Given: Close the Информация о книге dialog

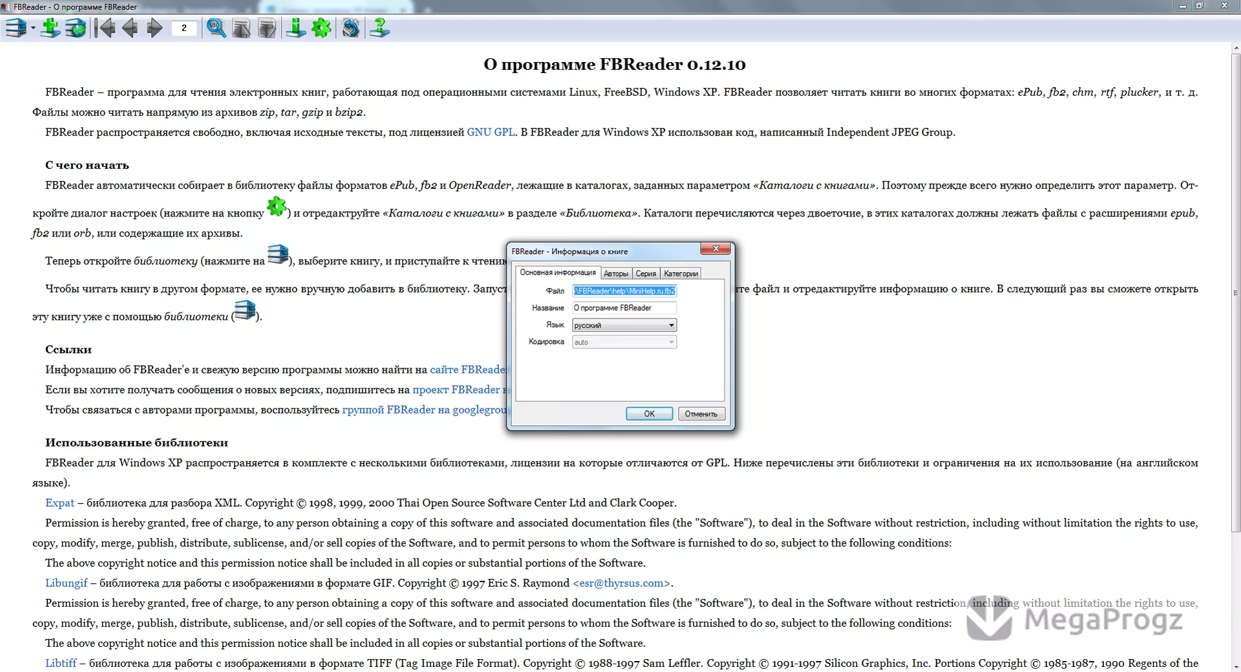Looking at the screenshot, I should 716,249.
